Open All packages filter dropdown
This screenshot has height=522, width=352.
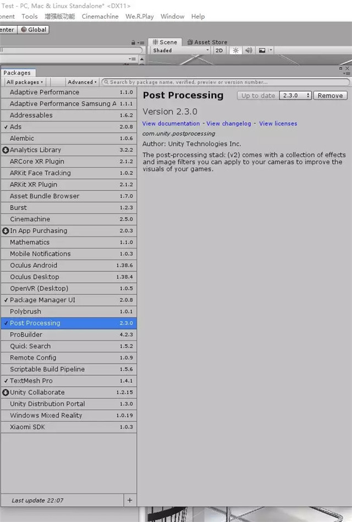(24, 82)
